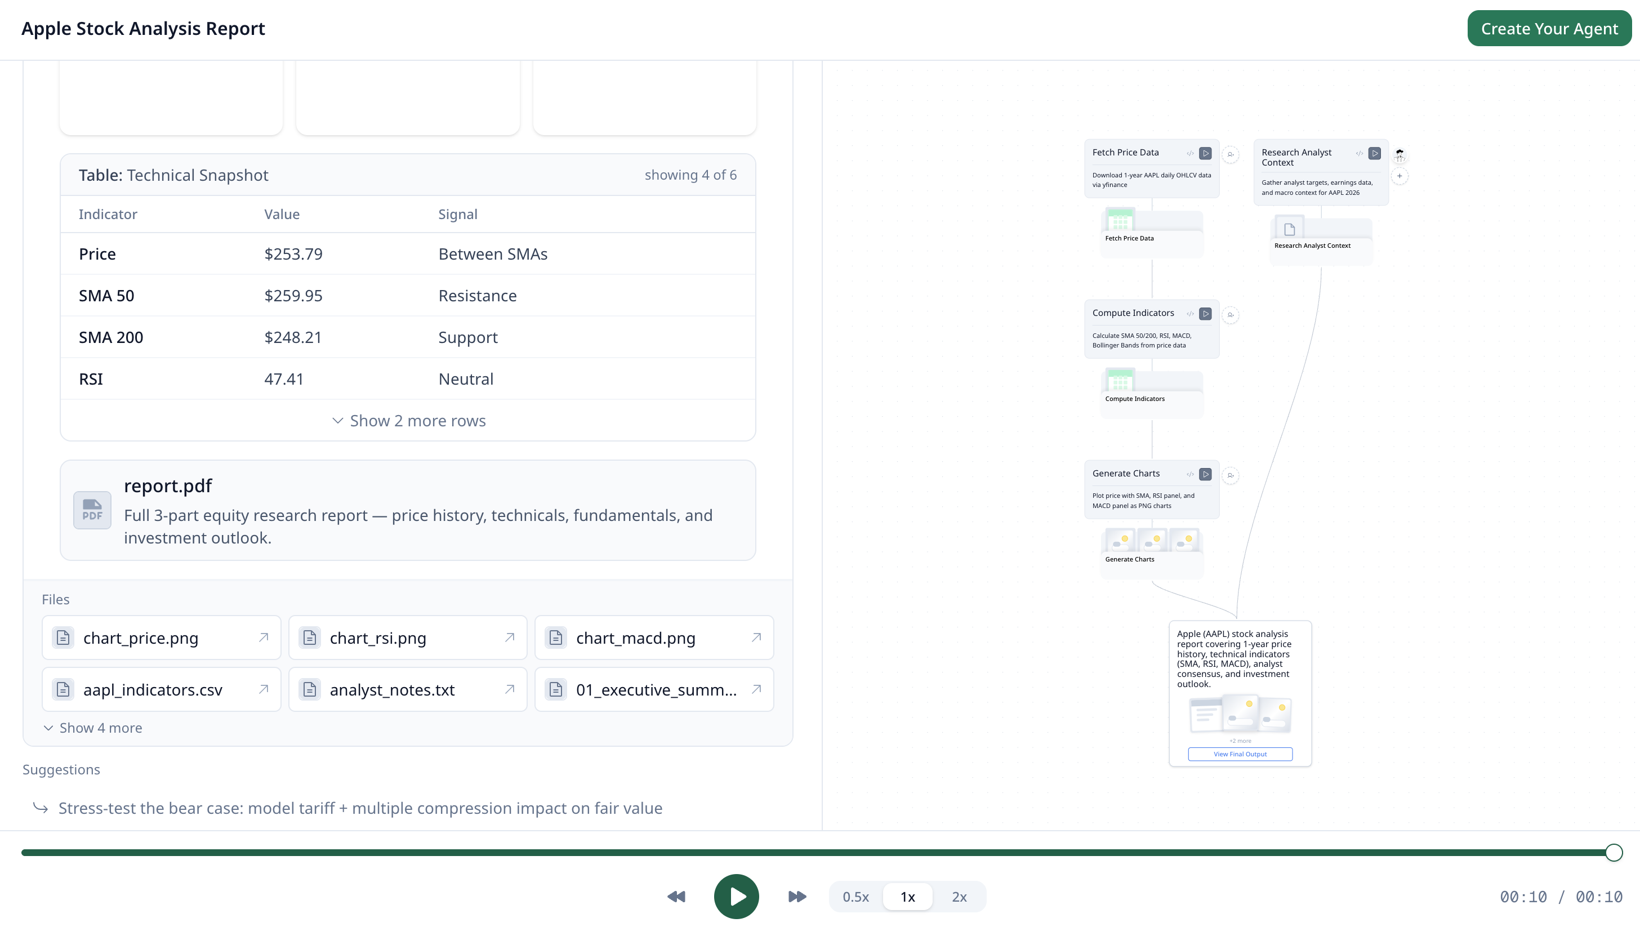Click the playback progress slider handle

point(1614,853)
